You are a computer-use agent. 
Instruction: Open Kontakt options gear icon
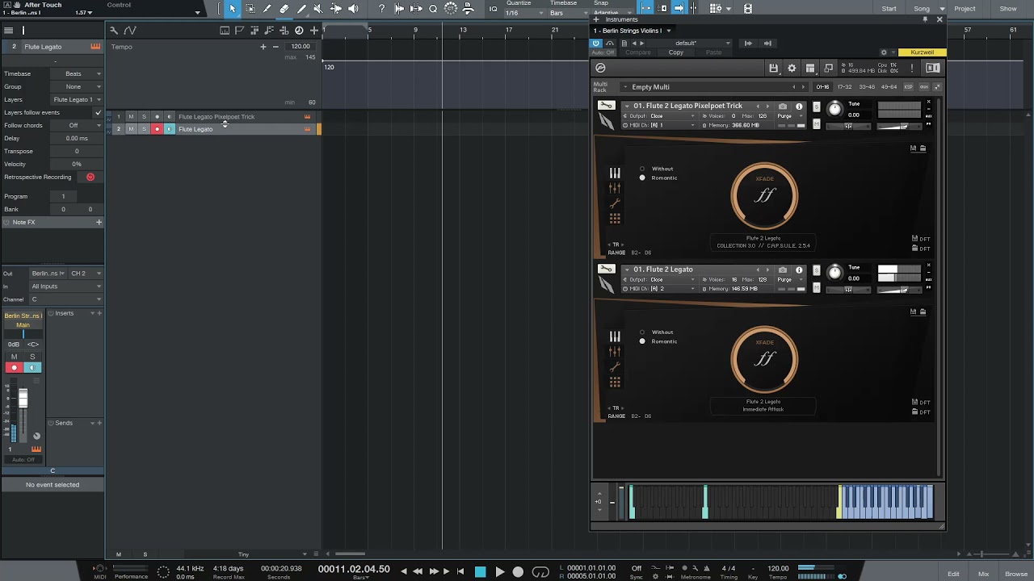tap(792, 69)
